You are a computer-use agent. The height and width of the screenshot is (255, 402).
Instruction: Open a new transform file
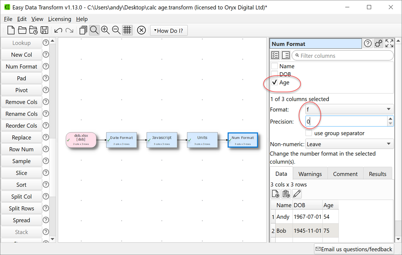pyautogui.click(x=11, y=30)
